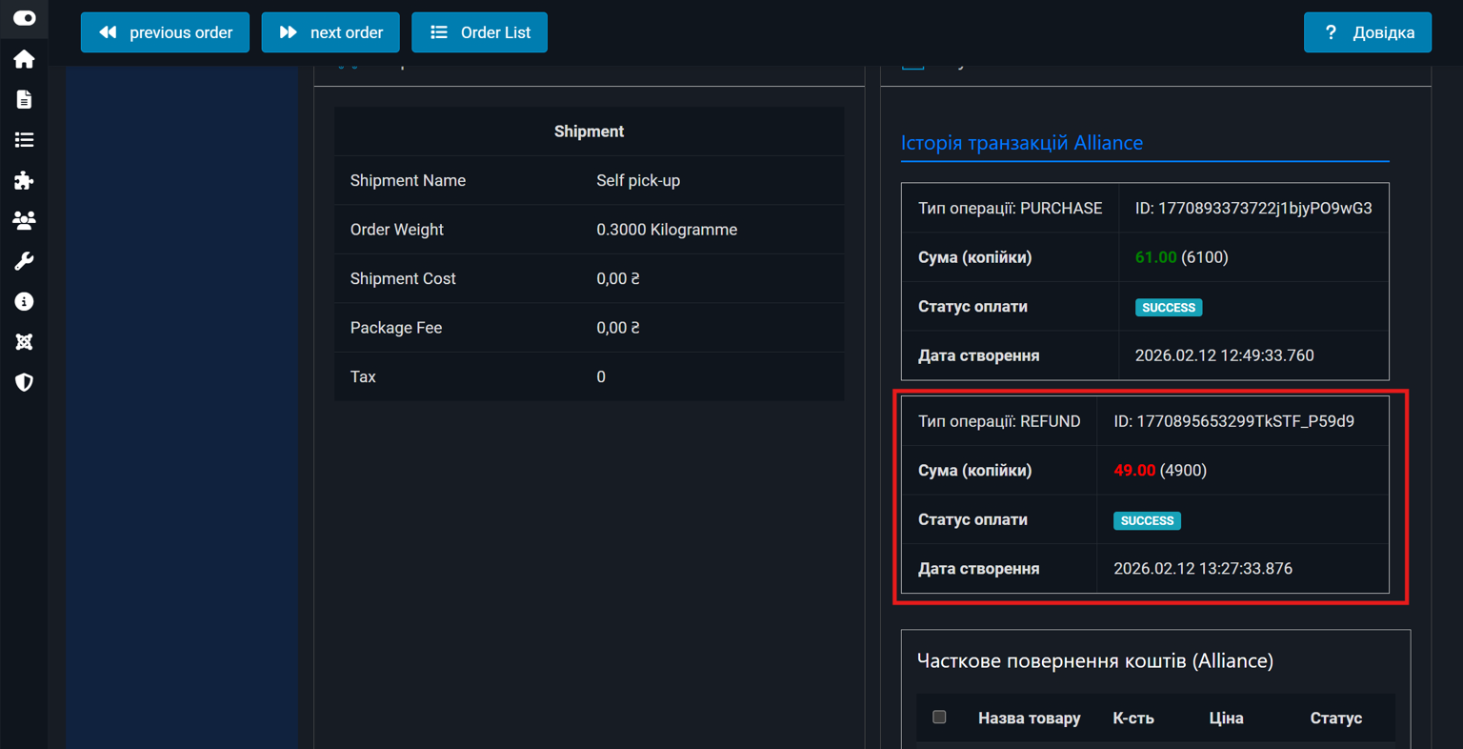The image size is (1463, 749).
Task: Go to the previous order
Action: (165, 32)
